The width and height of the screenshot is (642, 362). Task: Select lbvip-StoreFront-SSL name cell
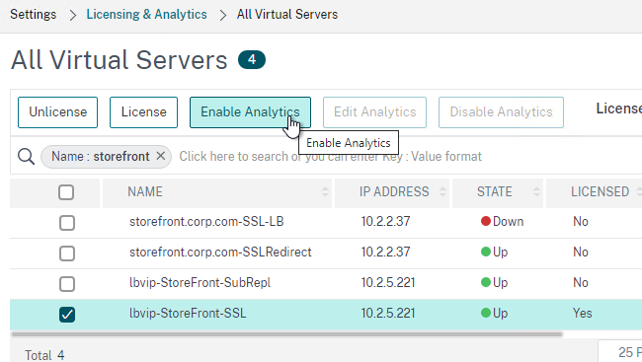(x=188, y=314)
